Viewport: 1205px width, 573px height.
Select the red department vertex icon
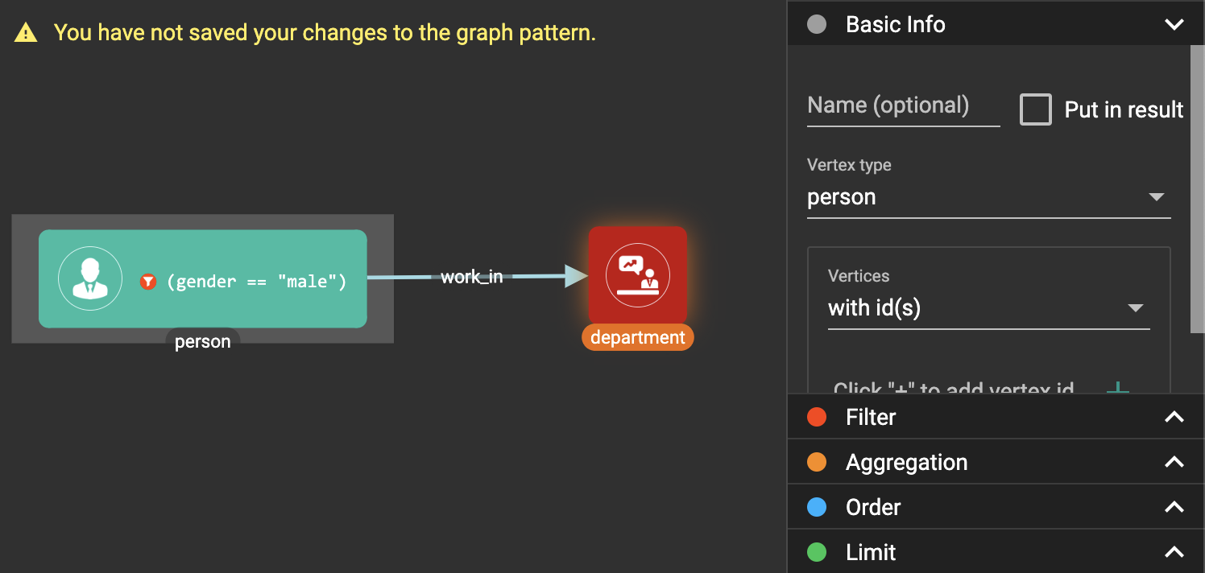point(638,276)
